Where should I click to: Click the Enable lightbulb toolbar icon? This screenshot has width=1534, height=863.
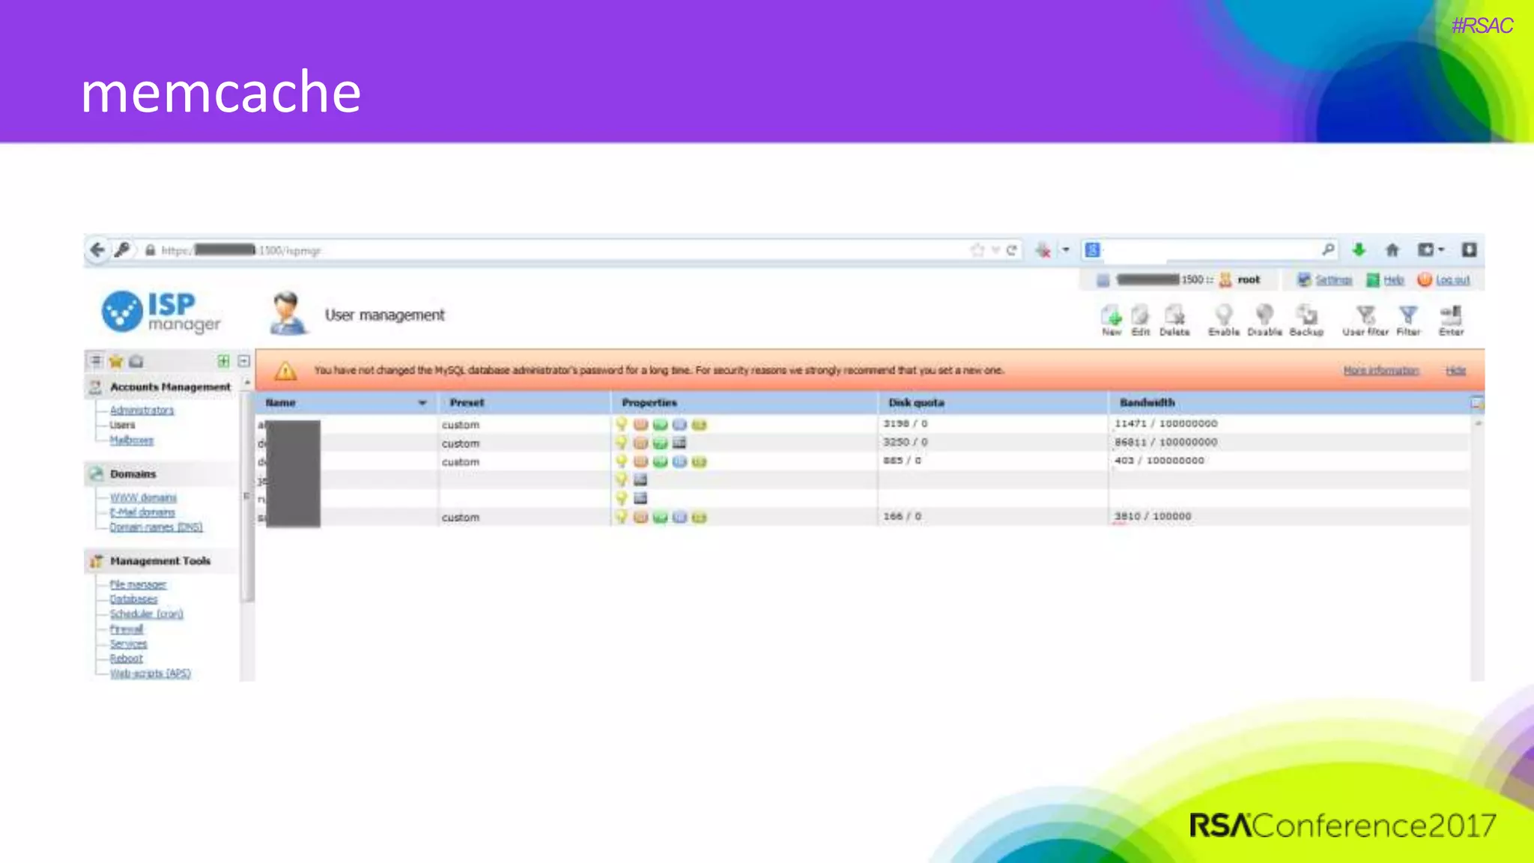pyautogui.click(x=1224, y=315)
